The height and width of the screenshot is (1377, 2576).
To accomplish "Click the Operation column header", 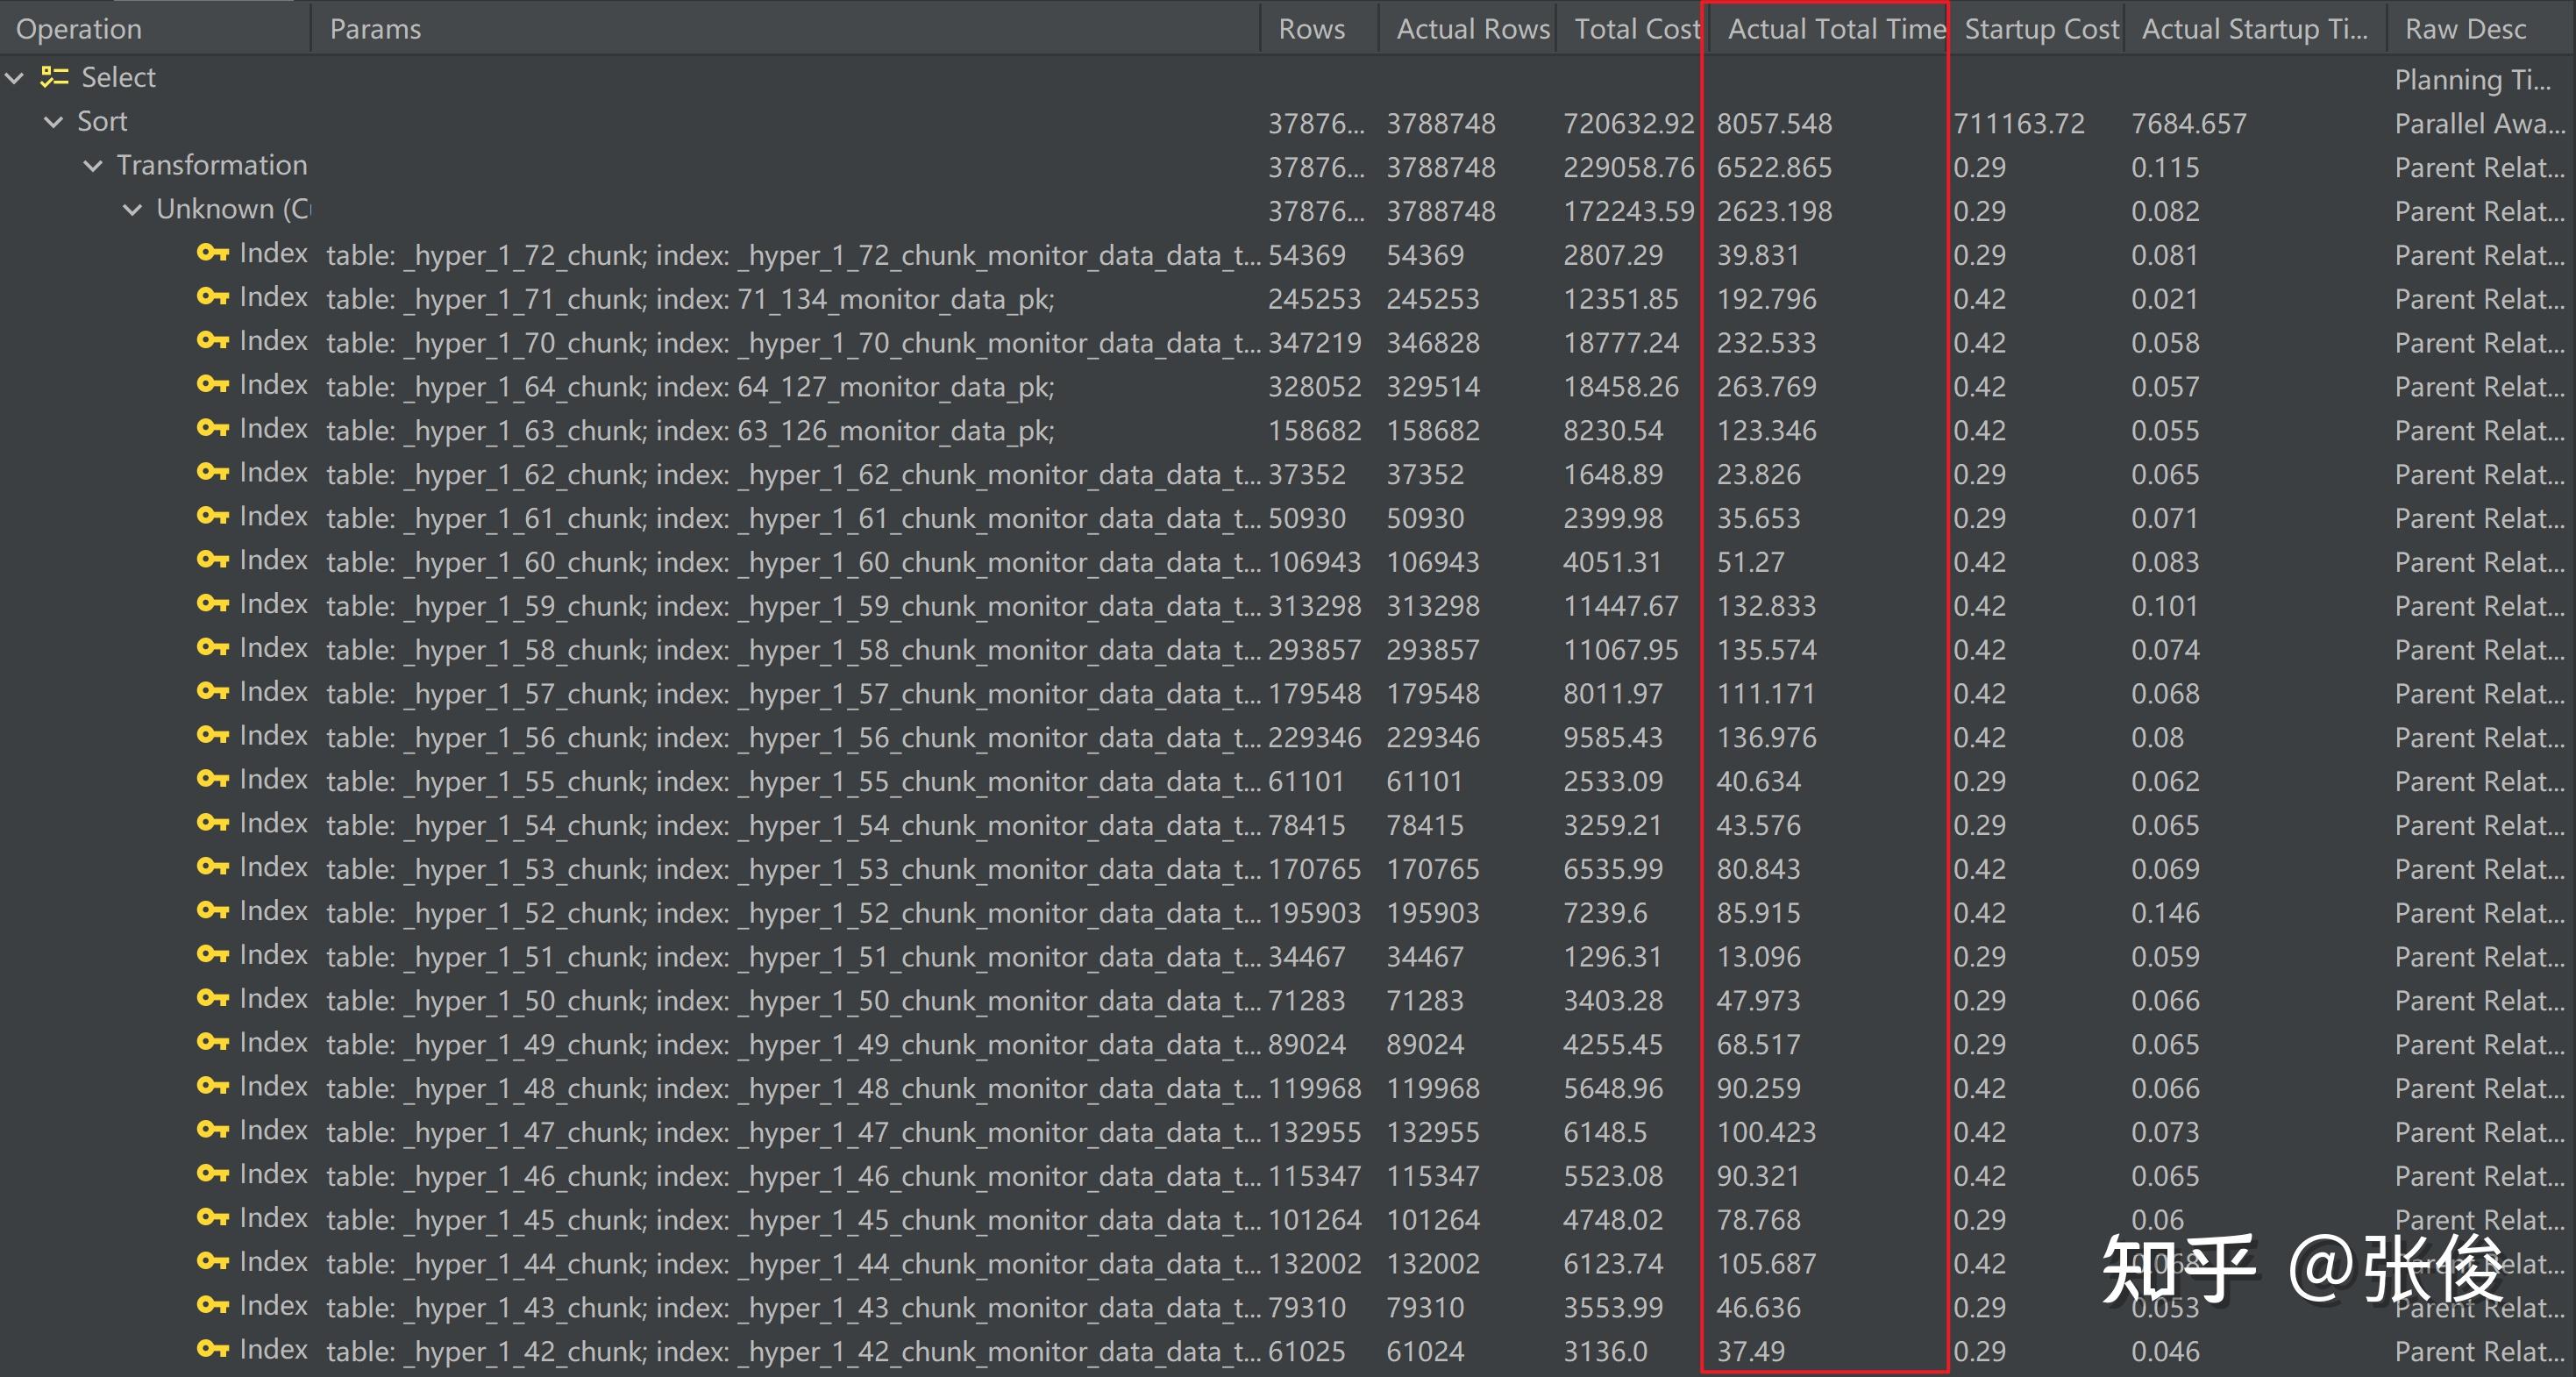I will [x=79, y=29].
